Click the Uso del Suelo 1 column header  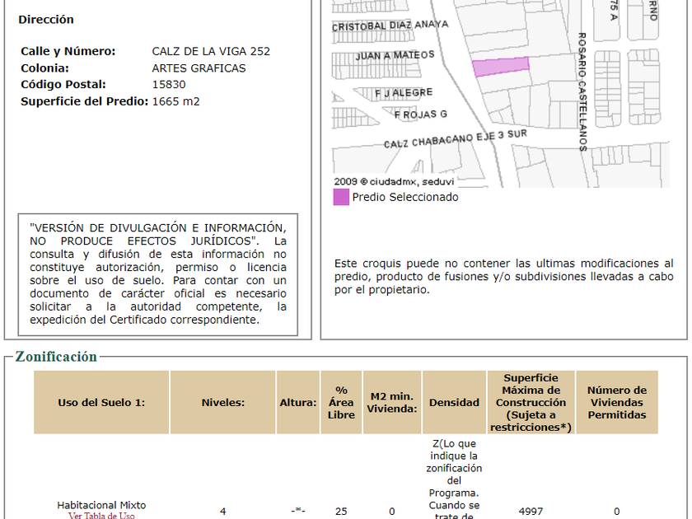click(x=101, y=403)
